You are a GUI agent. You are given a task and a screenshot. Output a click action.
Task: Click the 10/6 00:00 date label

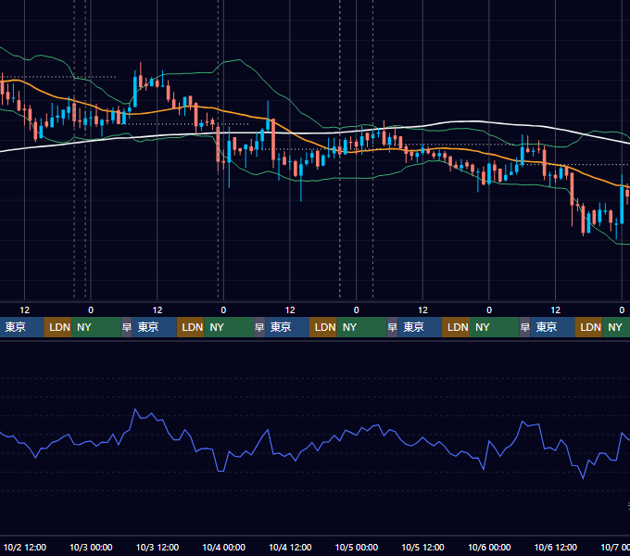(x=489, y=547)
